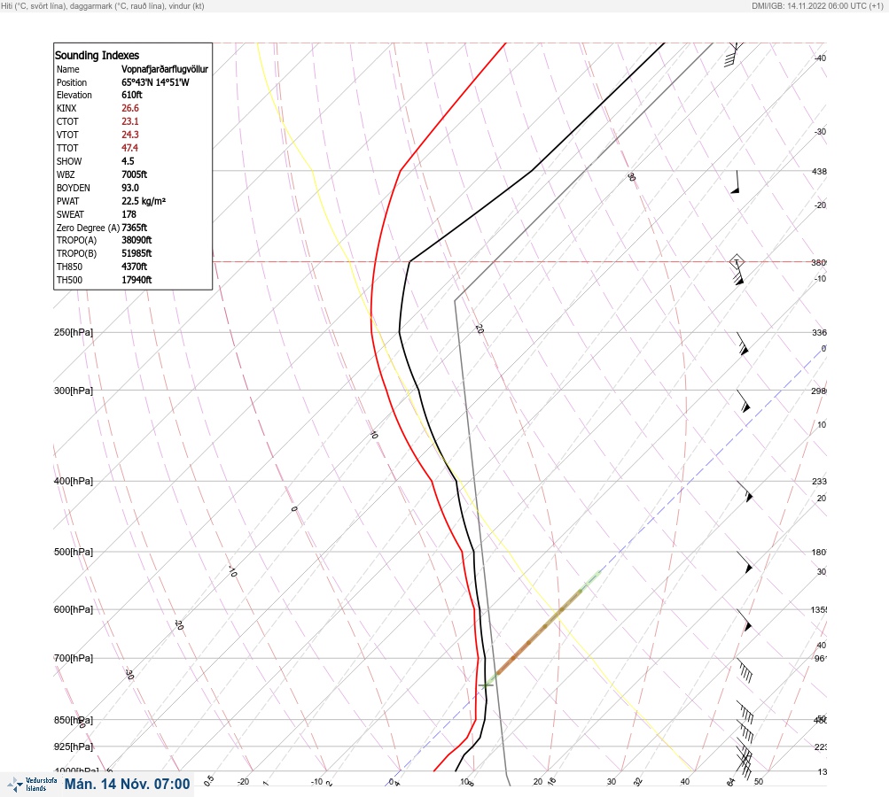
Task: Select the TH500 value 17940ft
Action: coord(136,280)
